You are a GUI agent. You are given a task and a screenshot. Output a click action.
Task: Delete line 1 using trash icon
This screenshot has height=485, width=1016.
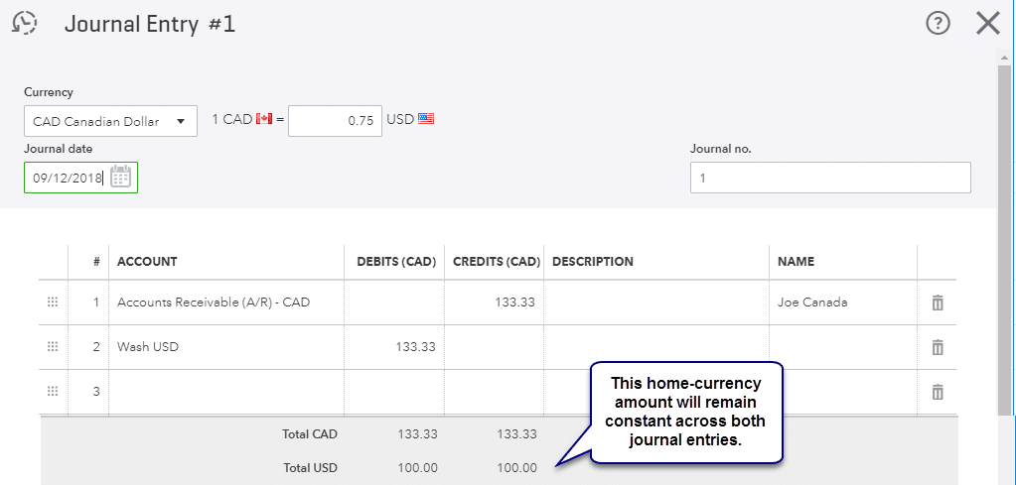click(x=937, y=303)
